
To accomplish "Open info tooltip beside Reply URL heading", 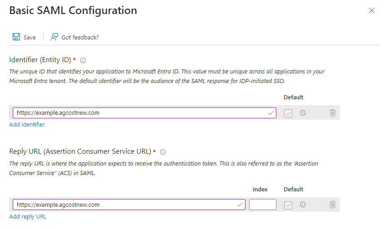I will [x=163, y=152].
